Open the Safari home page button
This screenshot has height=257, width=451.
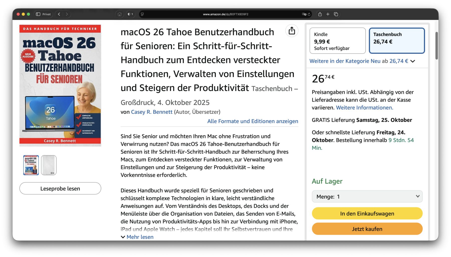tap(120, 14)
